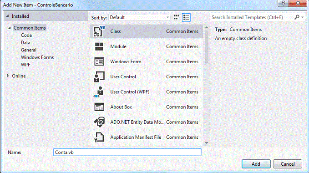Collapse the Common Items tree node
The image size is (309, 173).
click(x=9, y=28)
